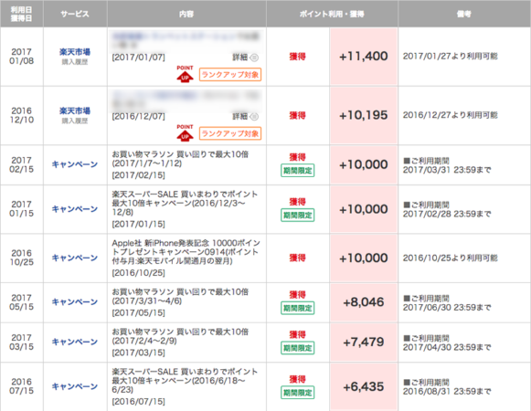Click 期間限定 badge in 2017/02/15 row
This screenshot has width=531, height=411.
(x=298, y=170)
